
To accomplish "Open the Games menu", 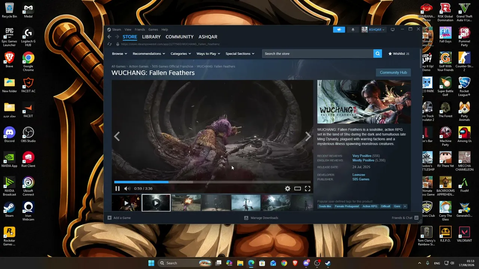I will click(x=153, y=30).
